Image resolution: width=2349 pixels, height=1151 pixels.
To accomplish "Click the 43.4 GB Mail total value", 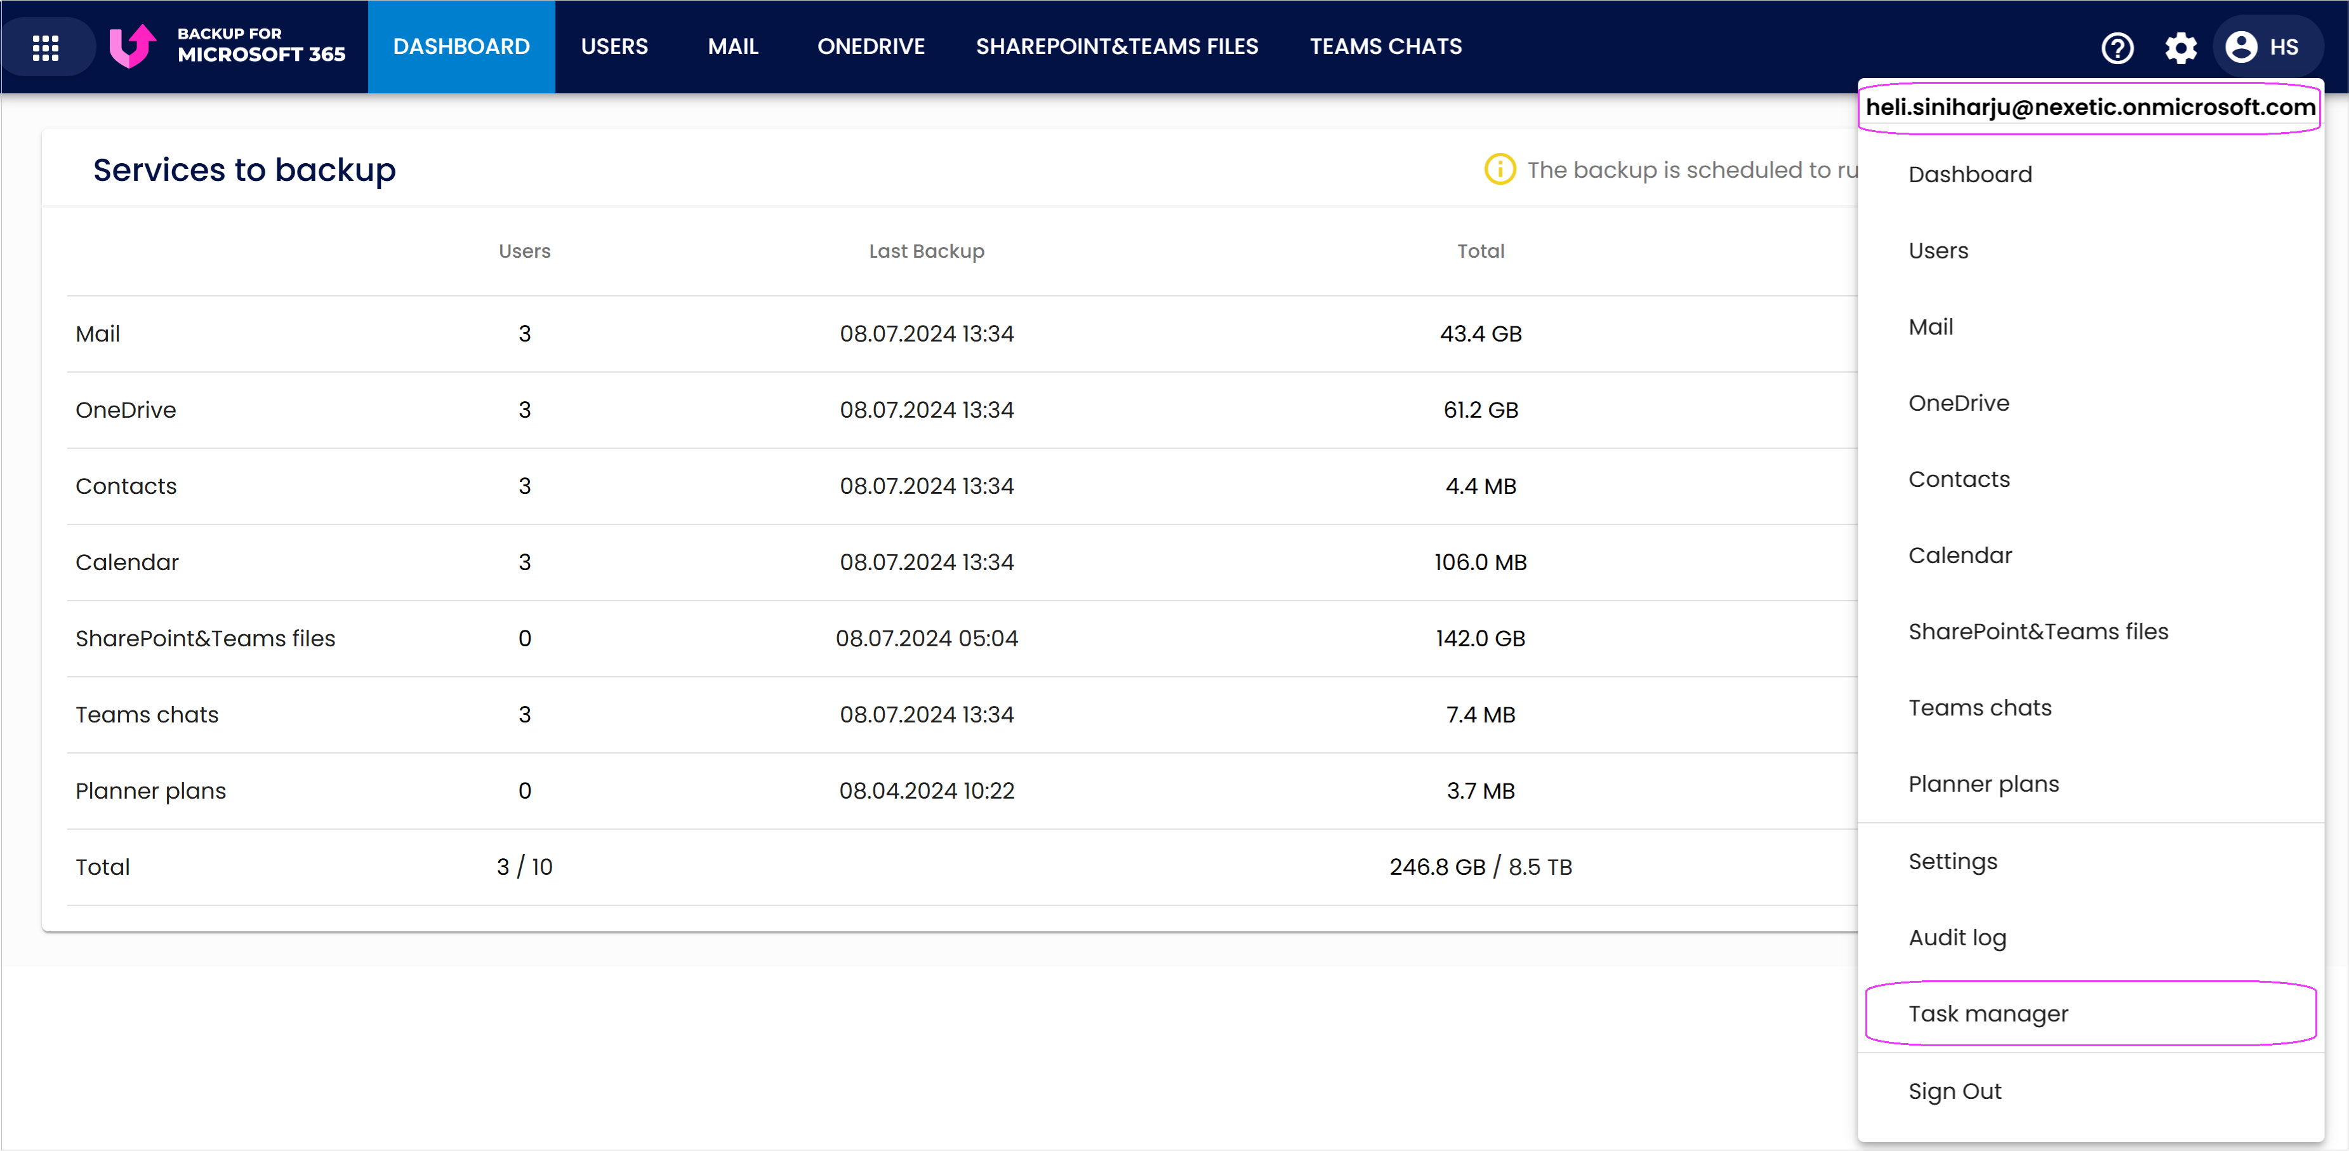I will click(1480, 334).
